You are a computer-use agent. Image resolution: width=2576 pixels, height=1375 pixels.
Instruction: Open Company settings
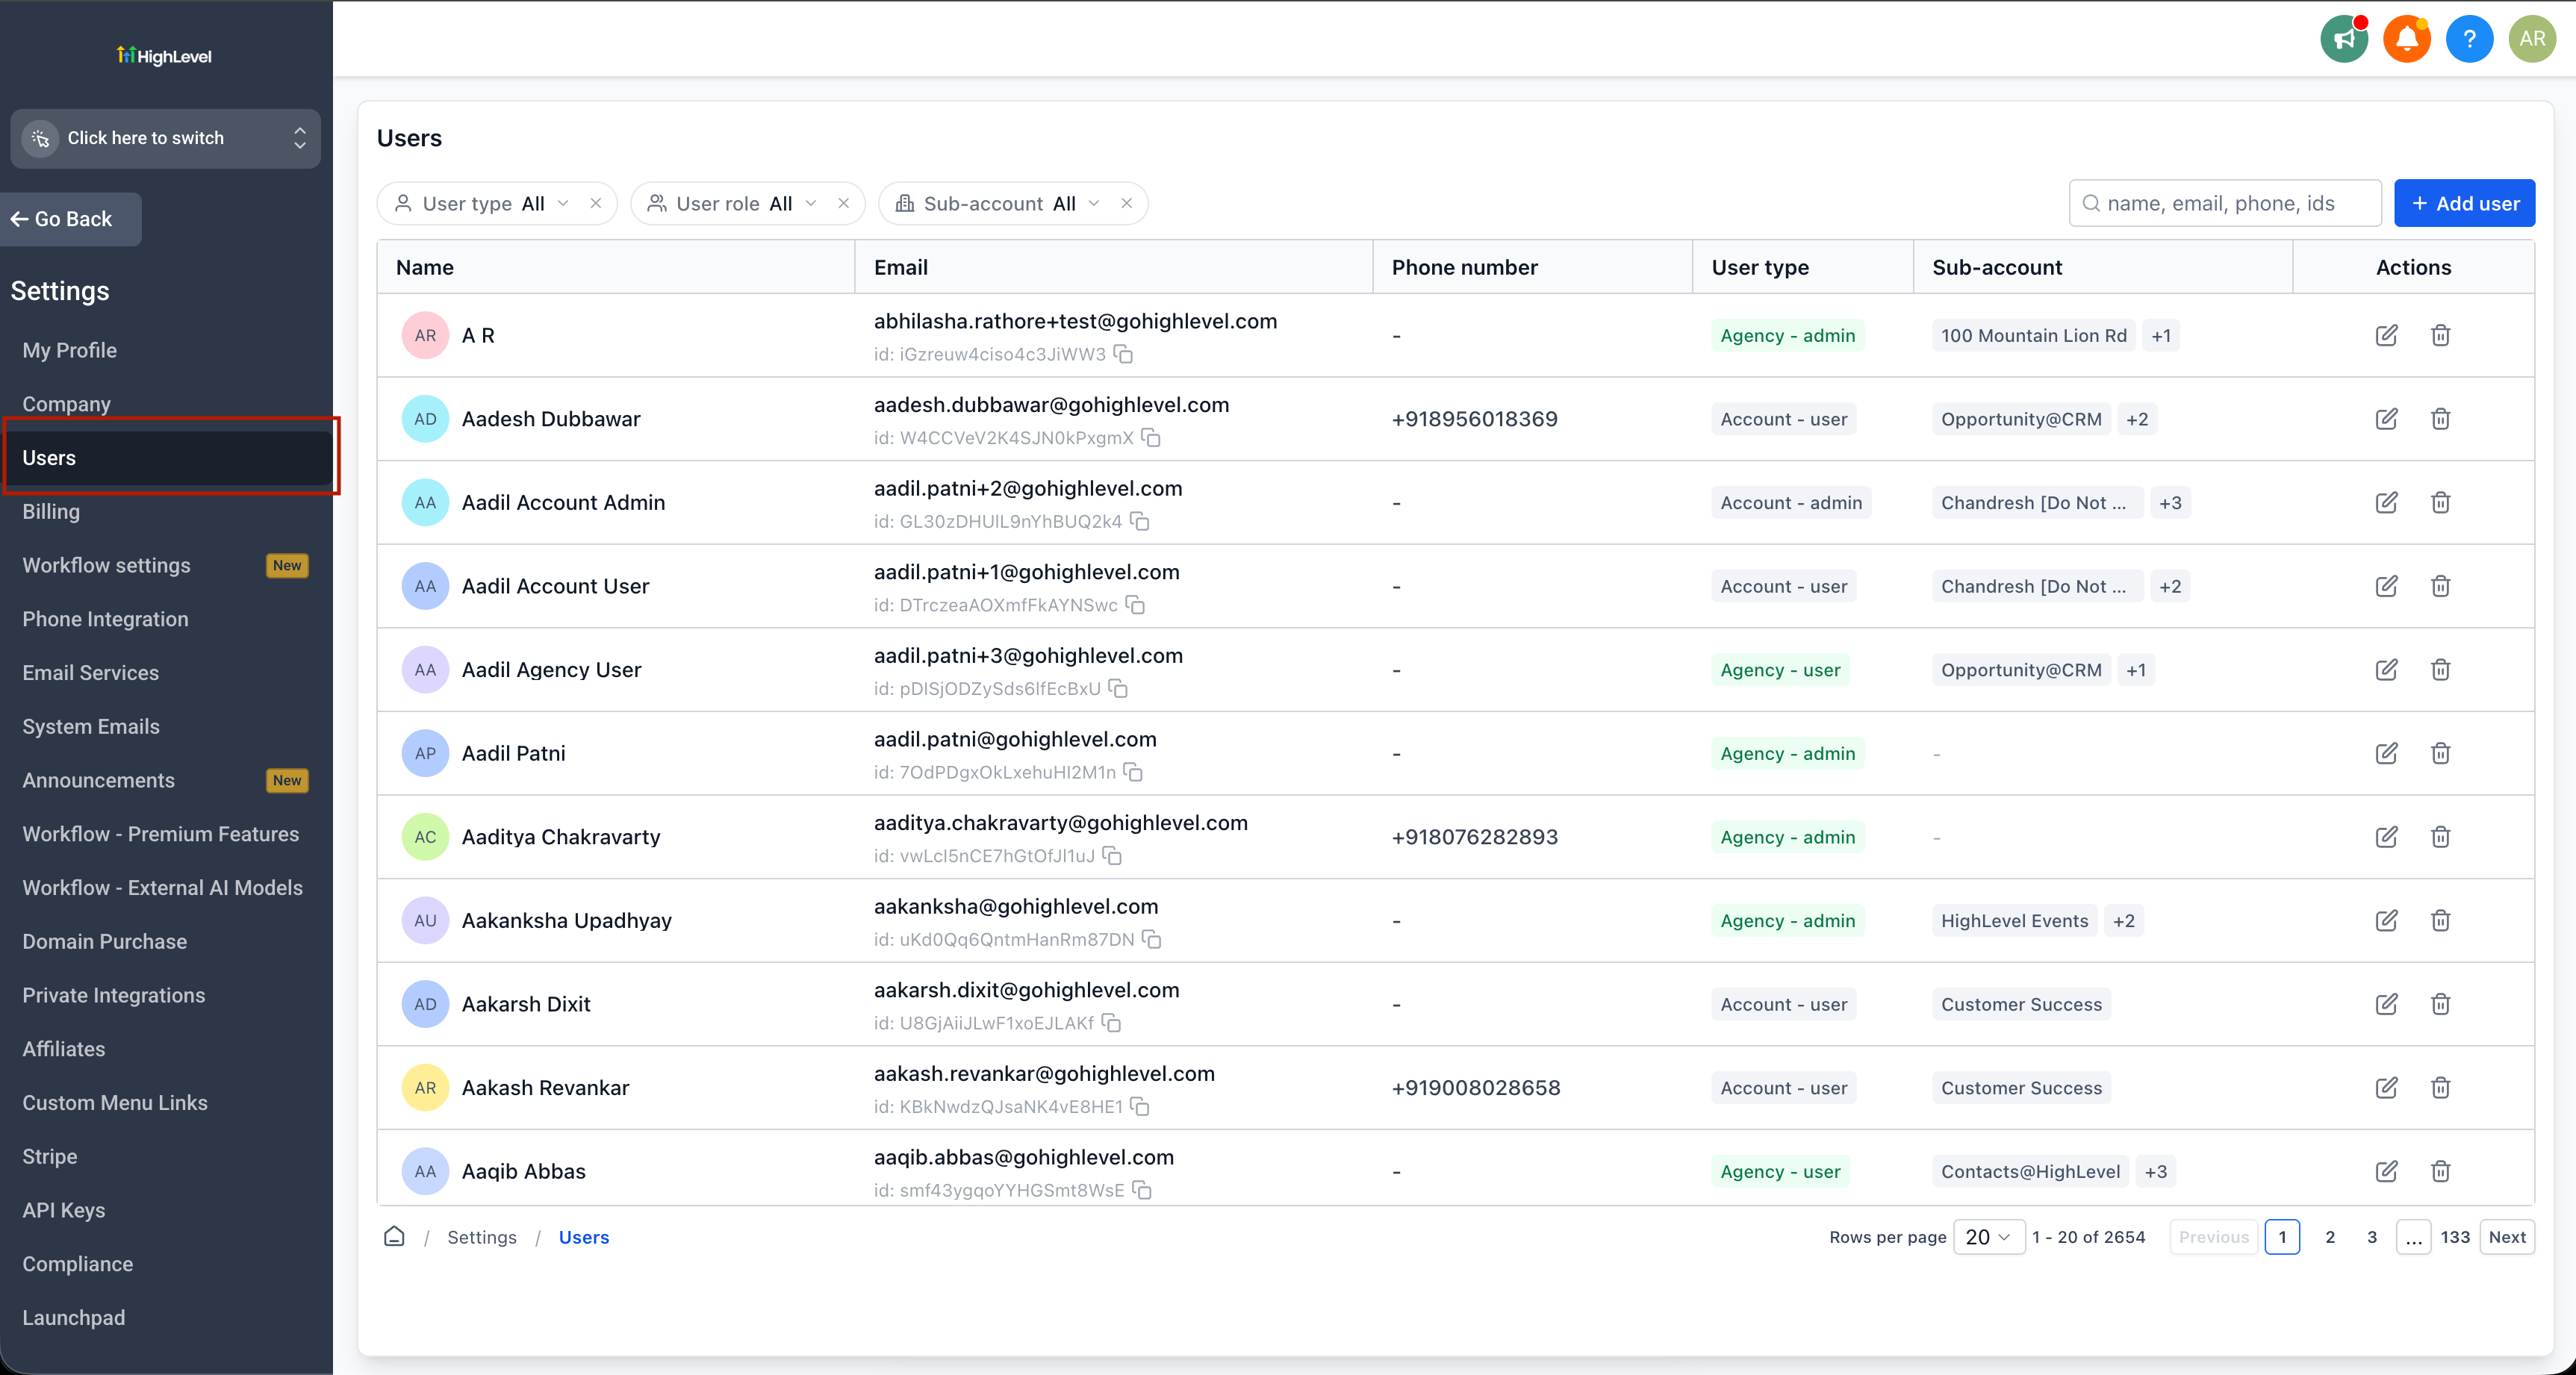67,404
